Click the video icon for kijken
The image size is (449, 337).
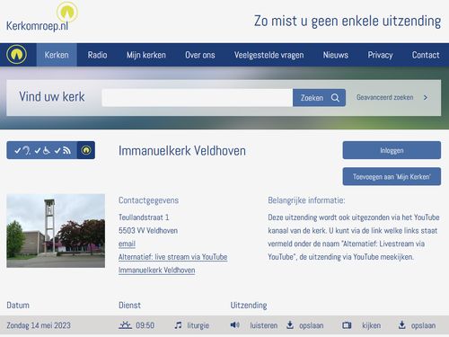tap(347, 325)
